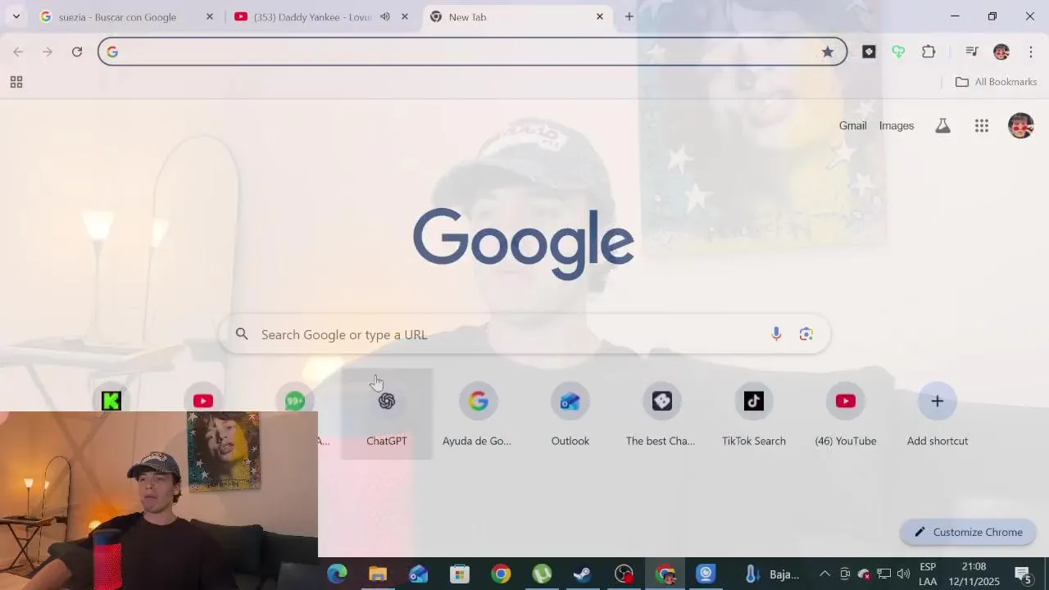Go forward using the forward arrow
Image resolution: width=1049 pixels, height=590 pixels.
(x=48, y=52)
